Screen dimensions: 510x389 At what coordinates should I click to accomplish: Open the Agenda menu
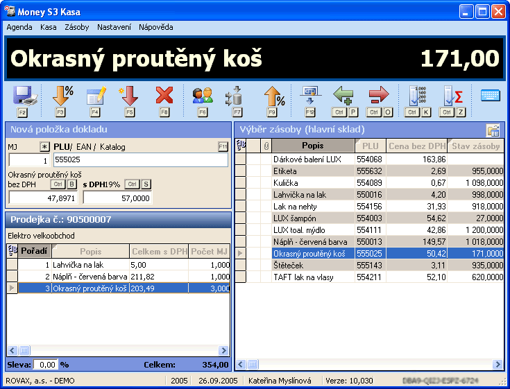(19, 27)
